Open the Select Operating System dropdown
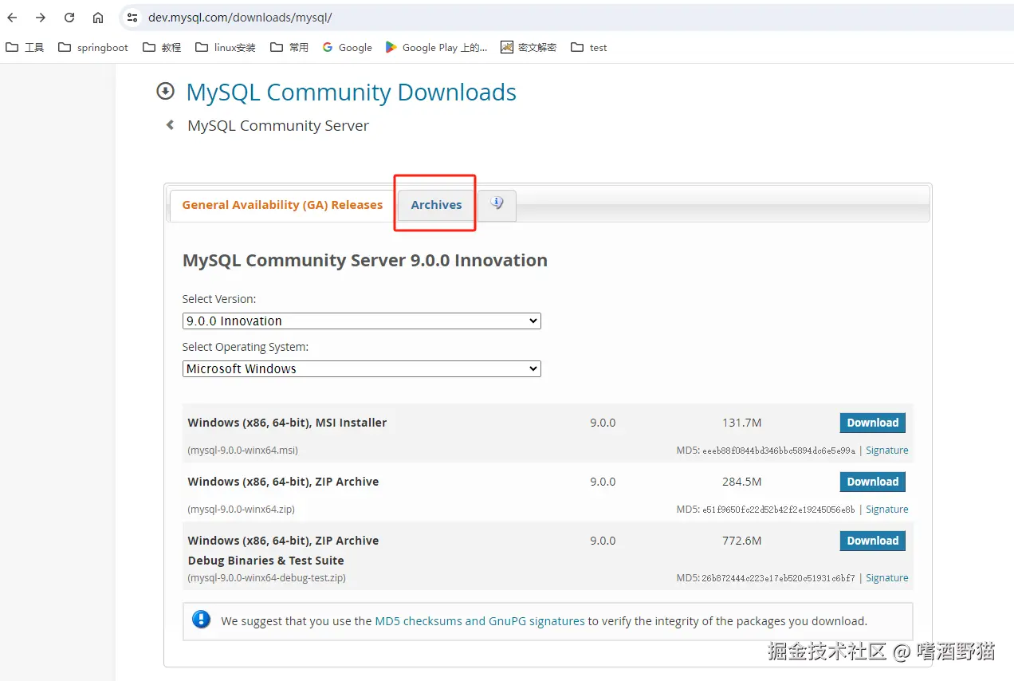 pyautogui.click(x=362, y=368)
